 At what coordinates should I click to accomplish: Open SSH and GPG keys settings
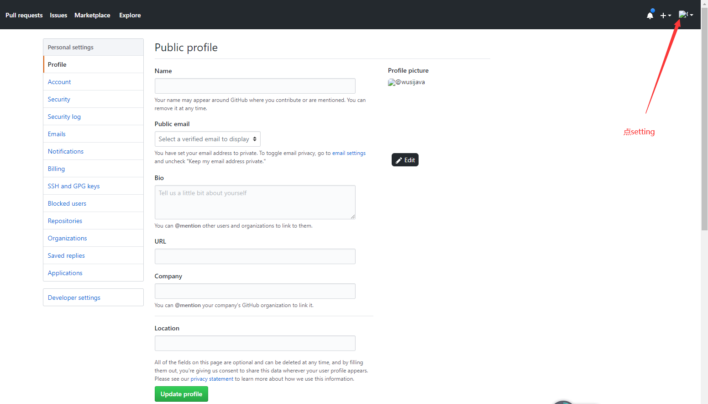(x=73, y=186)
